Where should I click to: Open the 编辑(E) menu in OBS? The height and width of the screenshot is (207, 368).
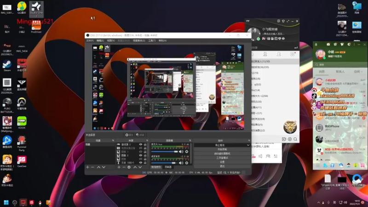point(100,40)
